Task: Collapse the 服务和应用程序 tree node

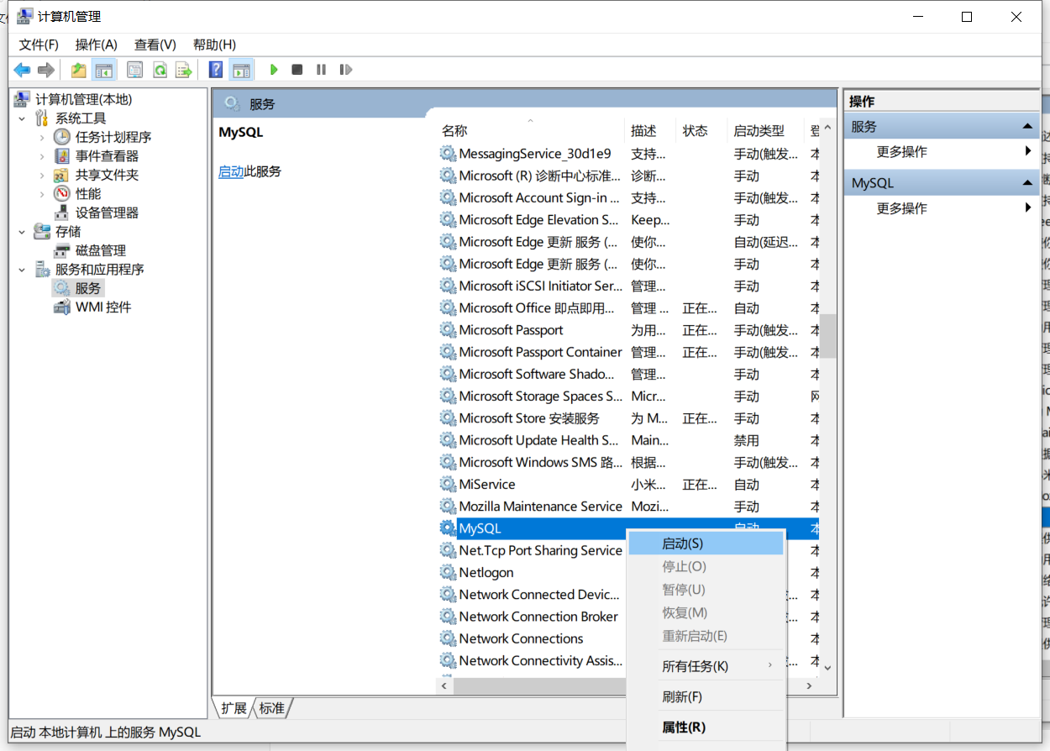Action: pos(22,270)
